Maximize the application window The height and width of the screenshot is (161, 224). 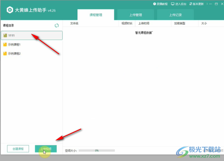pos(216,4)
